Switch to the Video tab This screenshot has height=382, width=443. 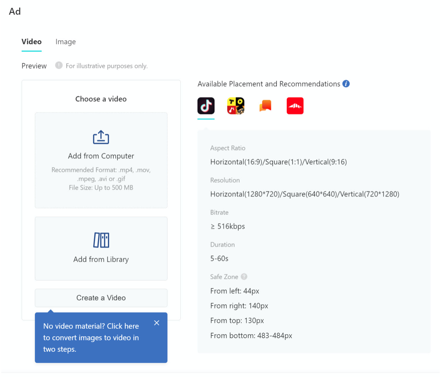tap(32, 42)
